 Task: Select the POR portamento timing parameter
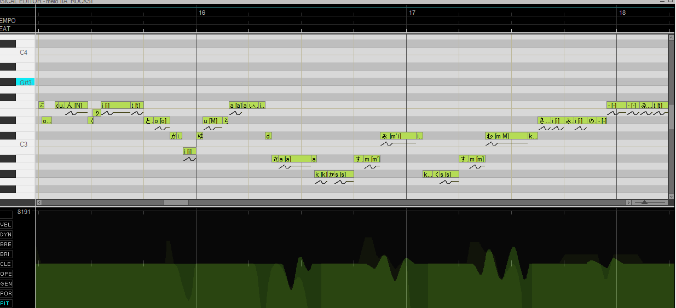(x=6, y=293)
